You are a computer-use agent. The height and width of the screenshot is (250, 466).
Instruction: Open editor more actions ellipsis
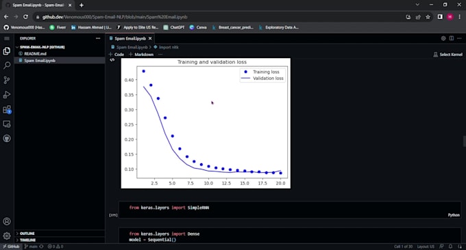[459, 38]
